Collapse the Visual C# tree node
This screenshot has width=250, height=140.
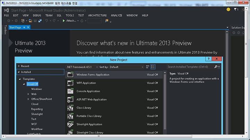24,84
